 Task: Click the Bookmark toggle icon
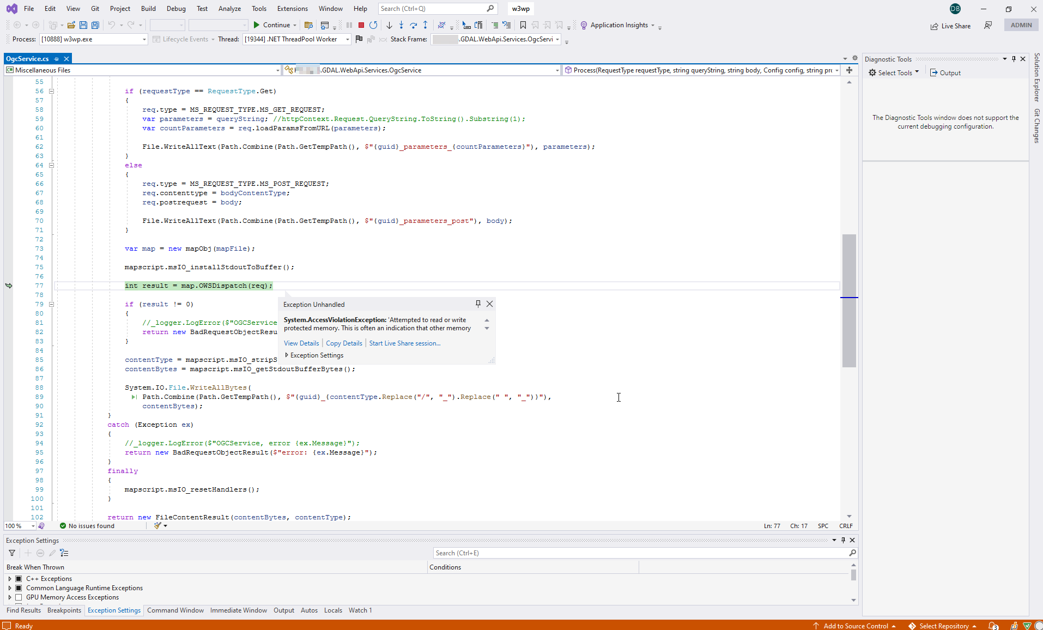pos(523,25)
